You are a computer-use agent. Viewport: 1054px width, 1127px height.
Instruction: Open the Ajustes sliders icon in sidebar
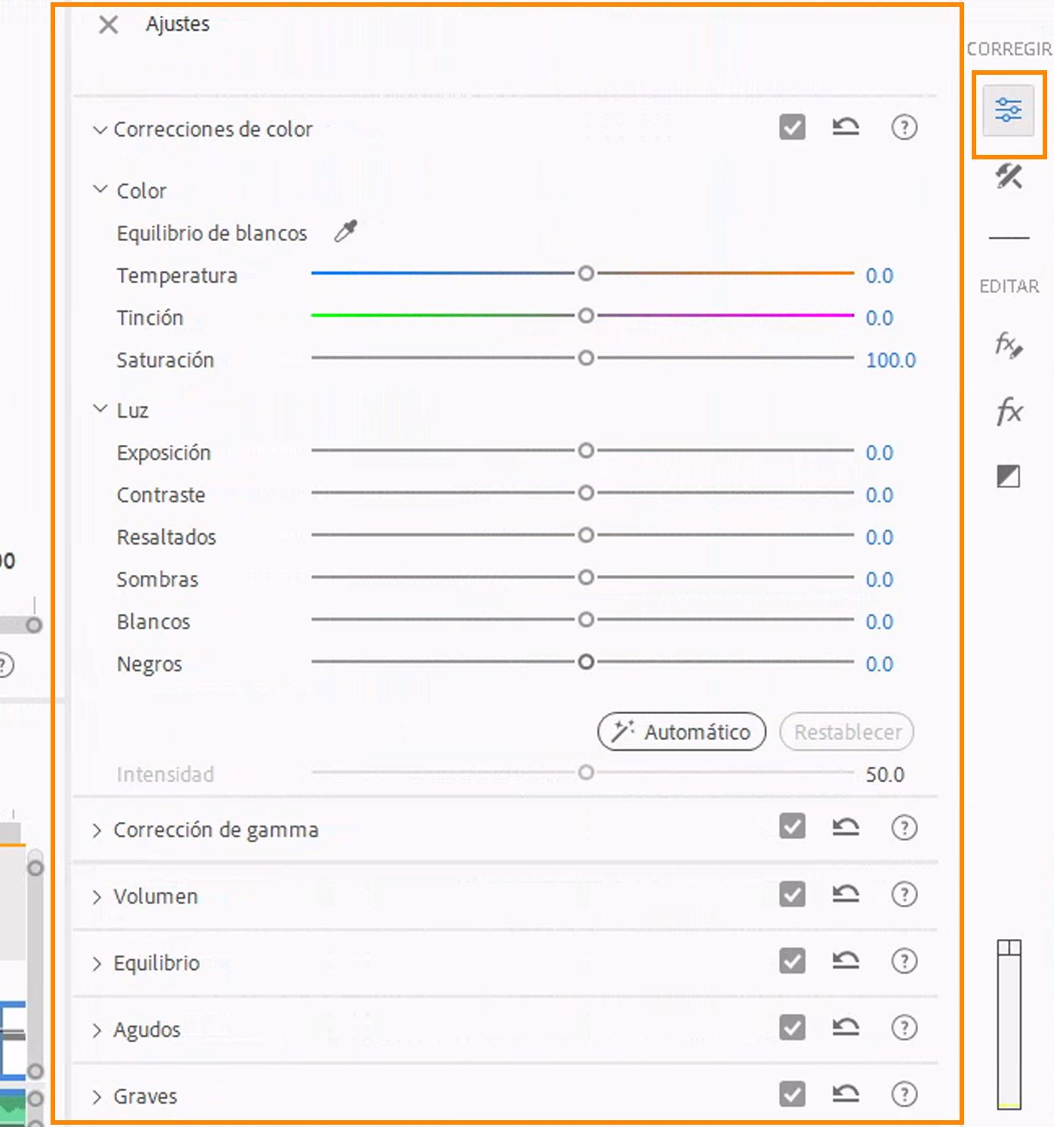[x=1009, y=110]
